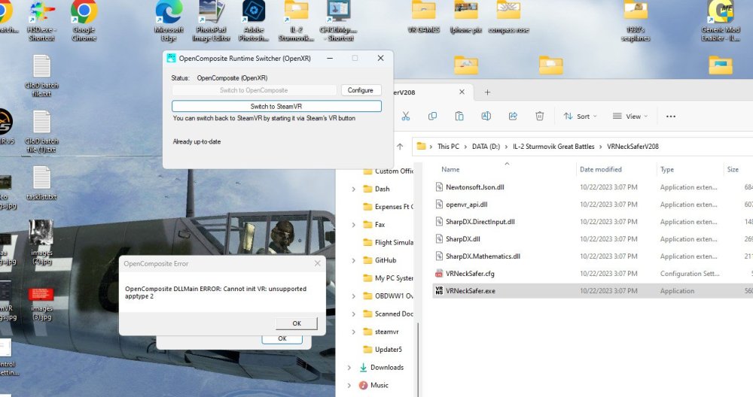Click the Delete trash can icon
753x397 pixels.
tap(540, 117)
